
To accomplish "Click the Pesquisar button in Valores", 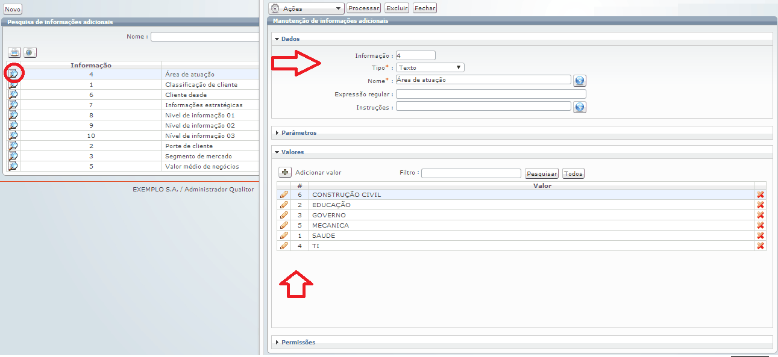I will [x=542, y=173].
